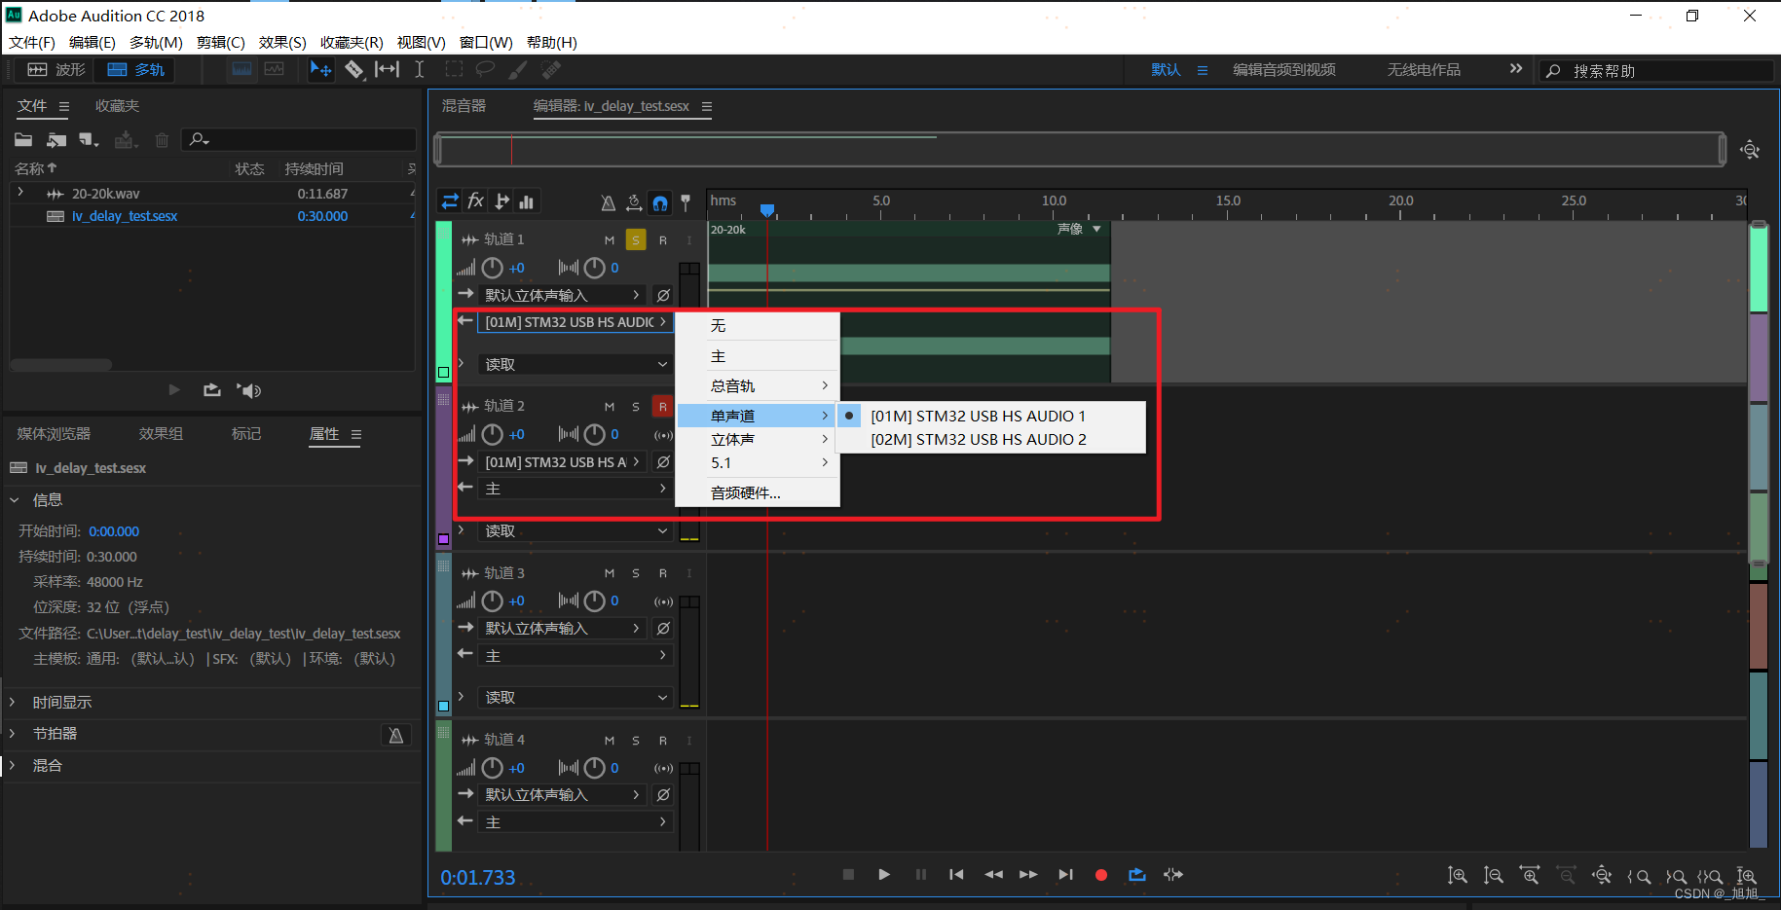Expand 20-20k.wav in Files list

pyautogui.click(x=20, y=193)
